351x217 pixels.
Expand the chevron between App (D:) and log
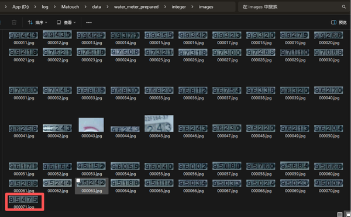[35, 7]
